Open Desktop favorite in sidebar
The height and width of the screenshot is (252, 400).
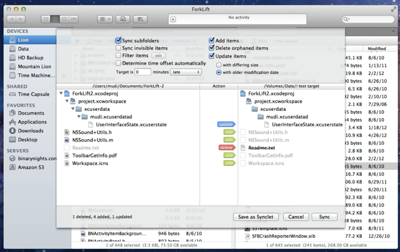(30, 140)
